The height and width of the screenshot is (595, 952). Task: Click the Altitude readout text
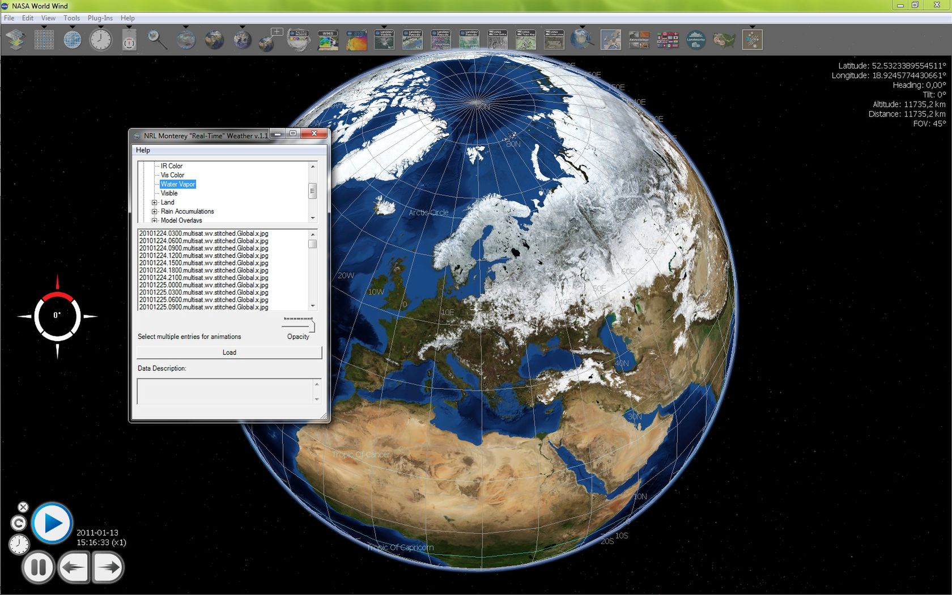pos(909,104)
